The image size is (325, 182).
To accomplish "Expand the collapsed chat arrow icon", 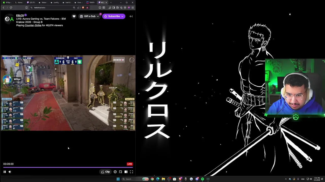I will tap(131, 16).
